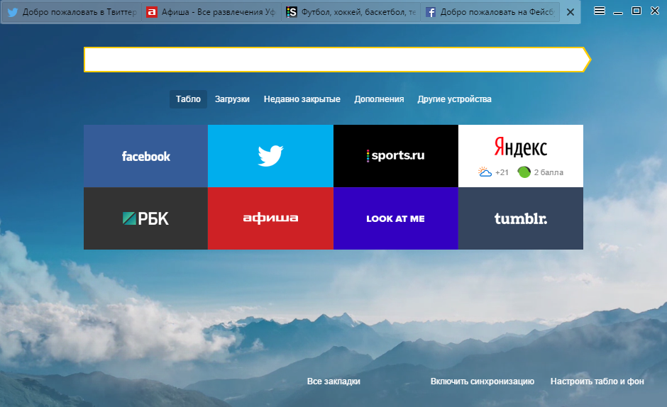Open the Дополнения section

pyautogui.click(x=379, y=99)
